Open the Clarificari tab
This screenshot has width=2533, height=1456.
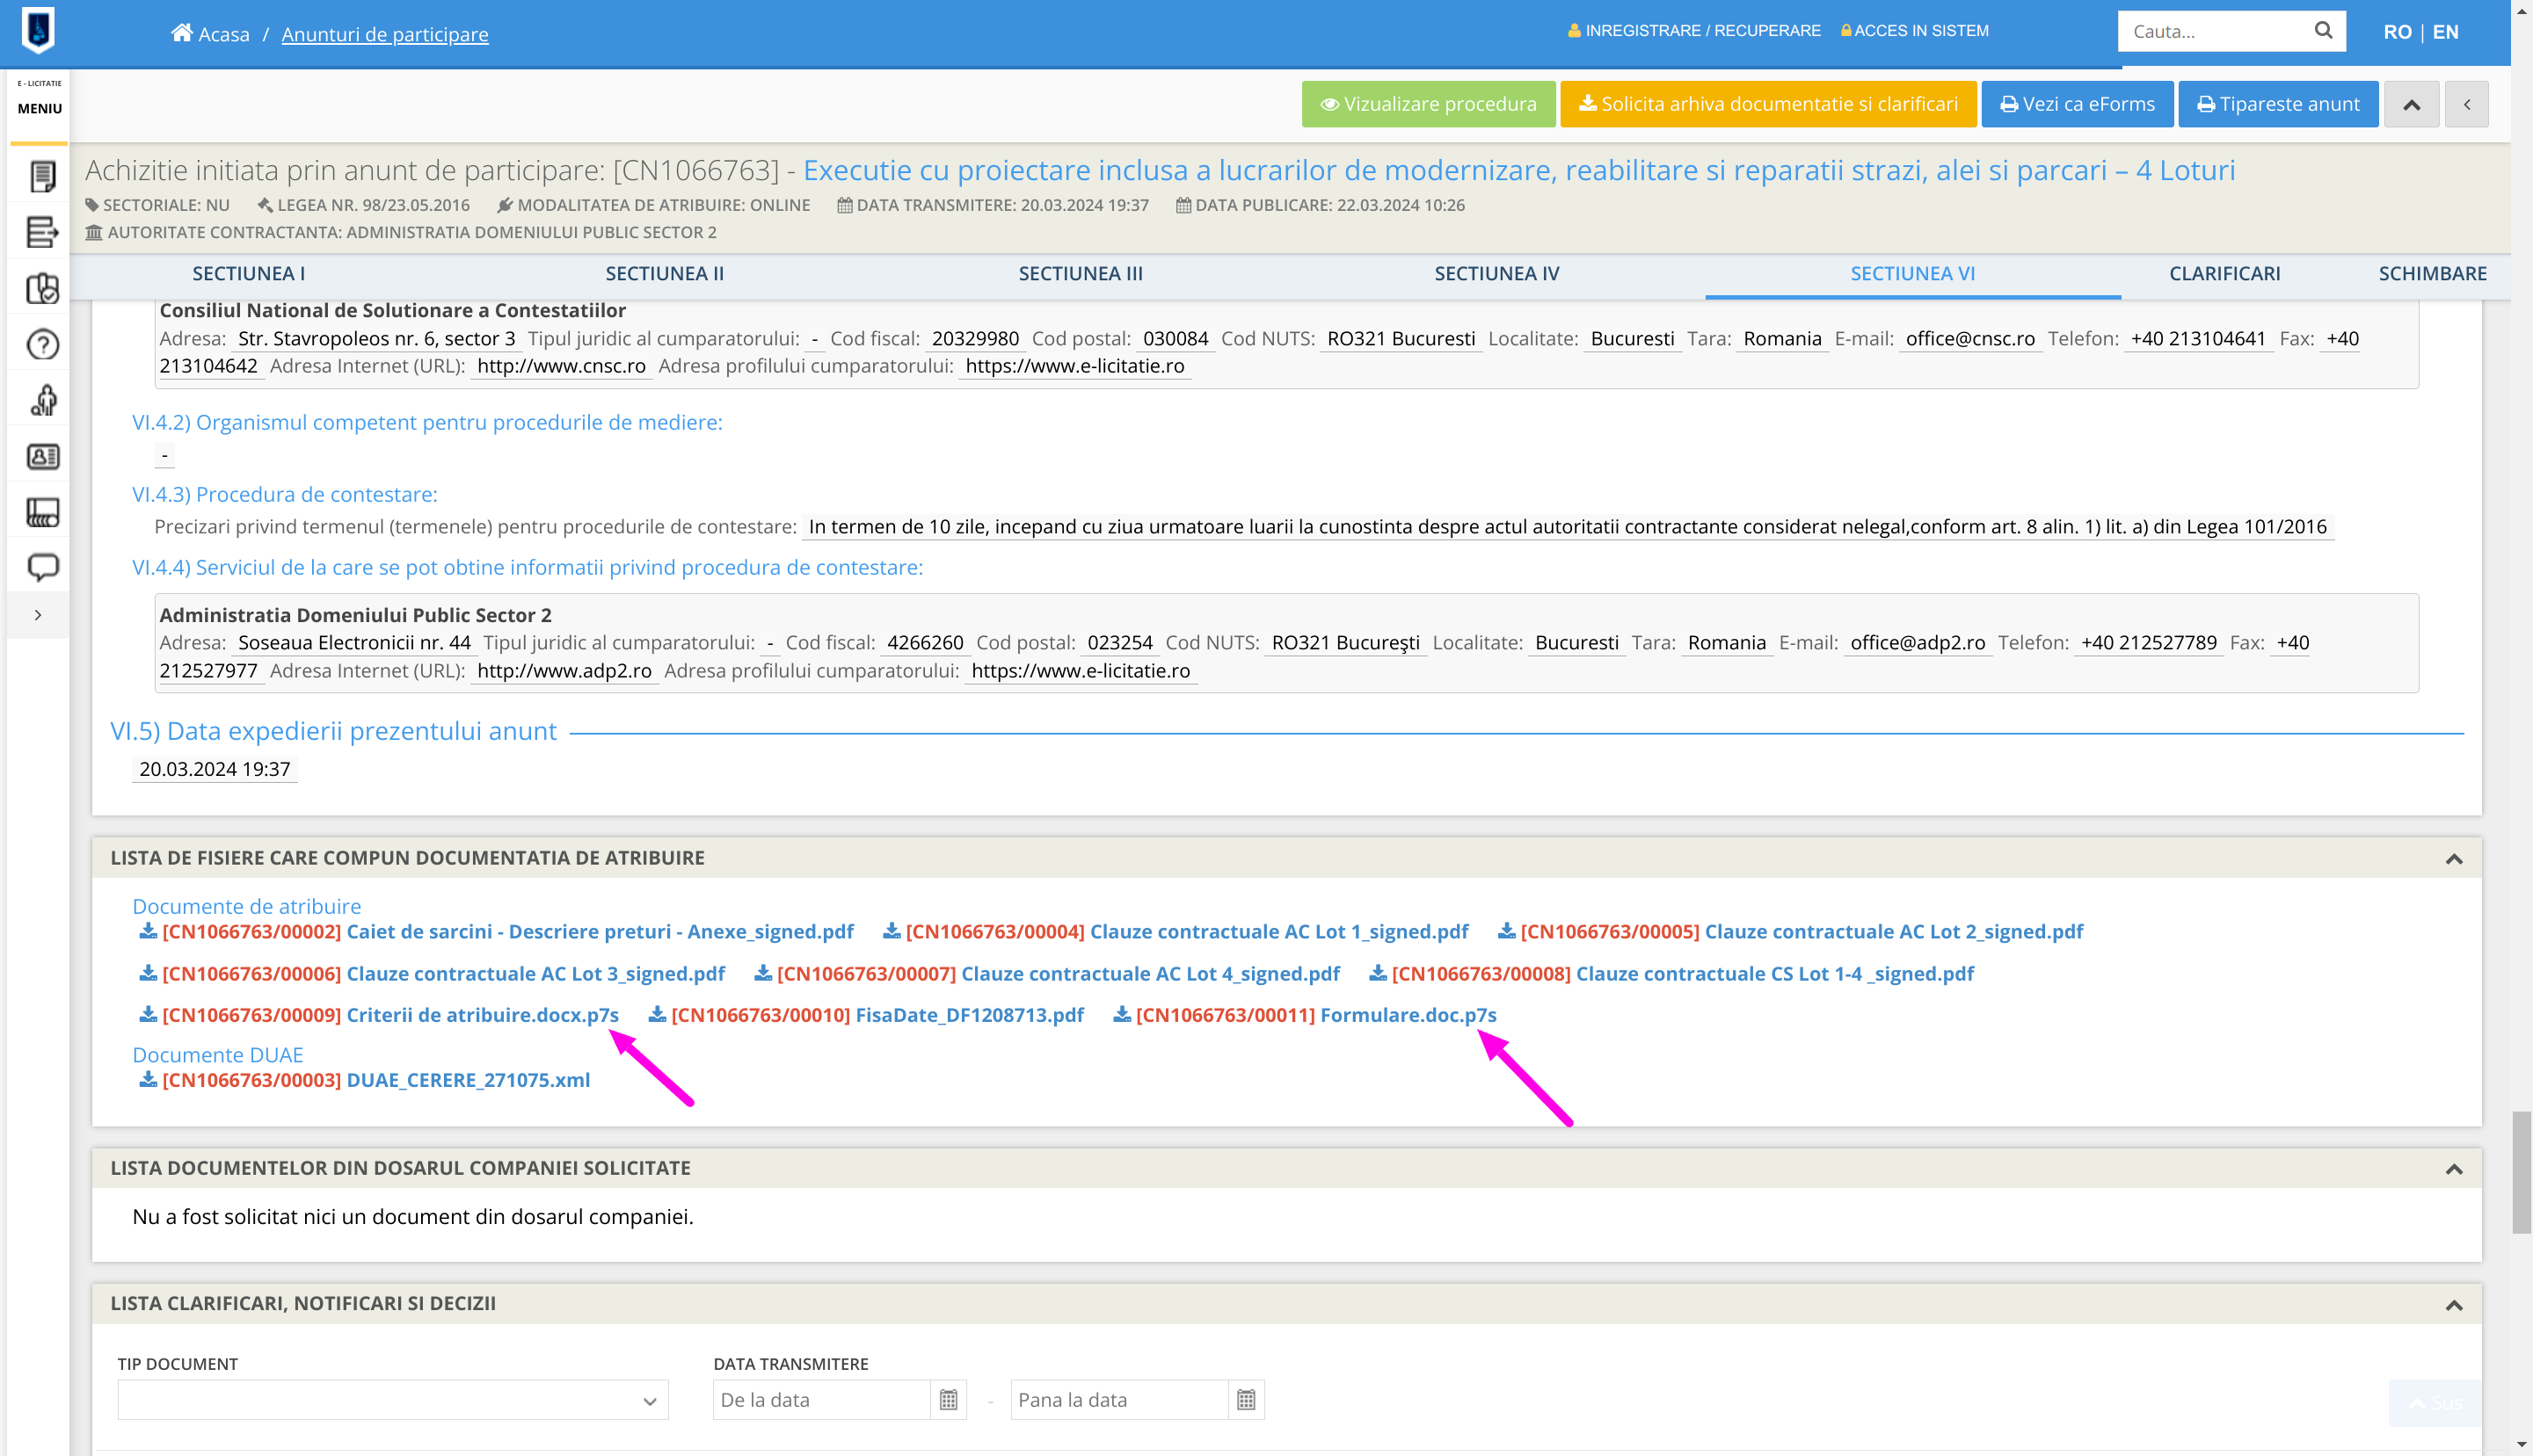coord(2224,274)
